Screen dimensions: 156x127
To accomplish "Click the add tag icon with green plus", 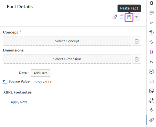I will pyautogui.click(x=114, y=17).
